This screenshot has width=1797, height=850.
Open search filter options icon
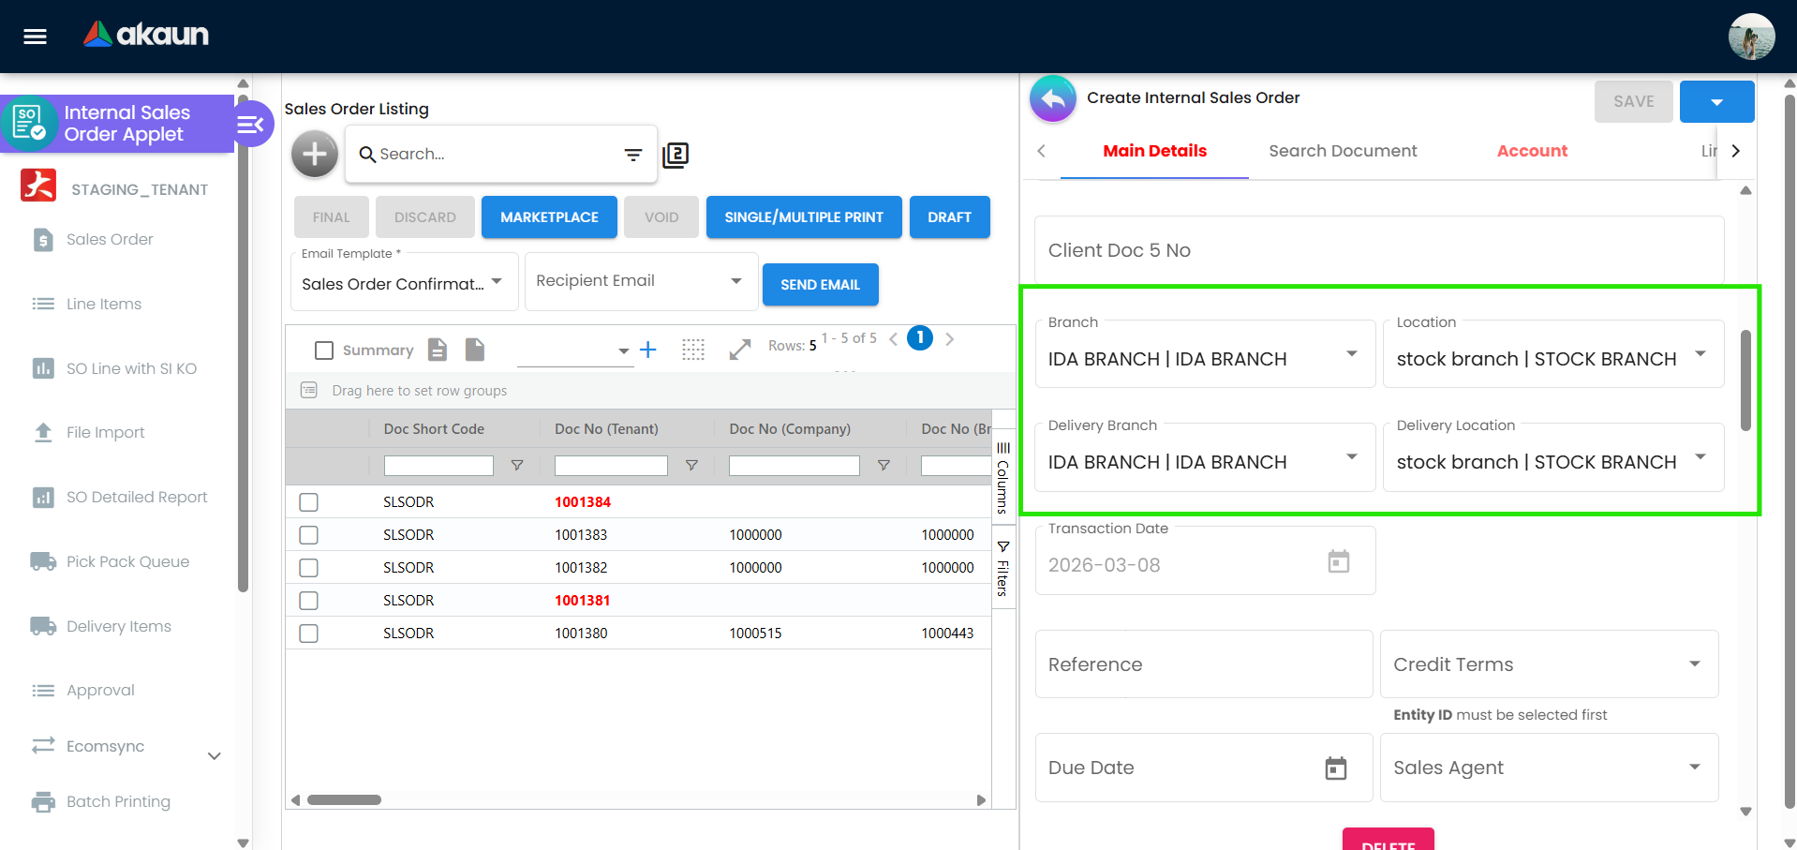(633, 155)
